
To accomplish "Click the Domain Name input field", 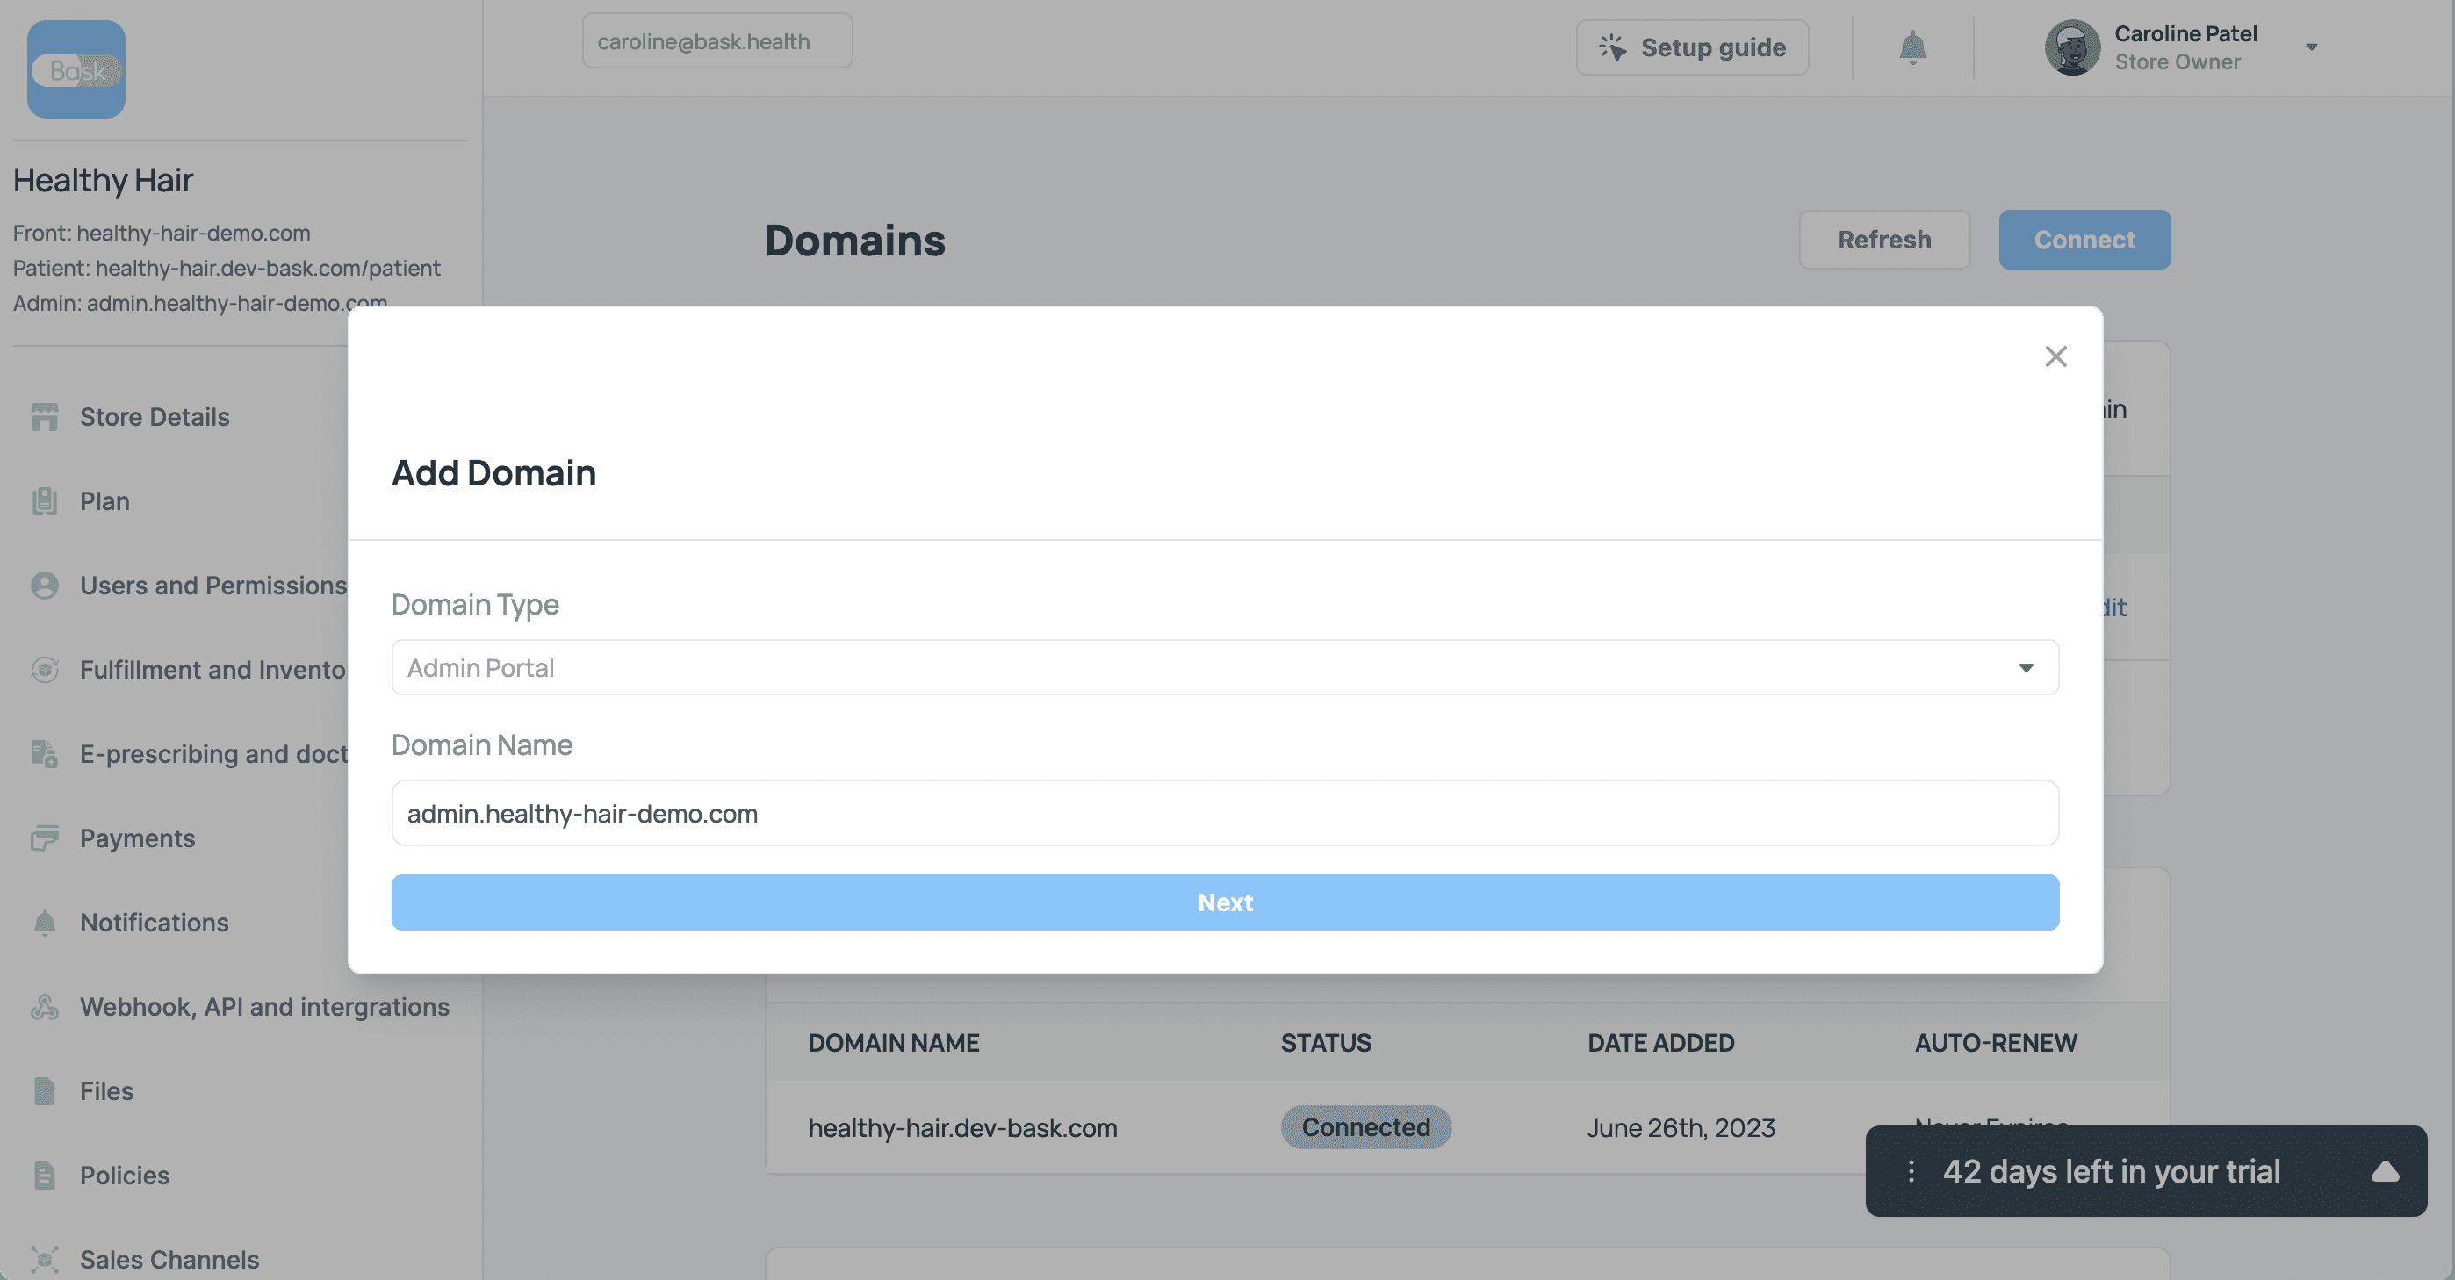I will 1225,813.
